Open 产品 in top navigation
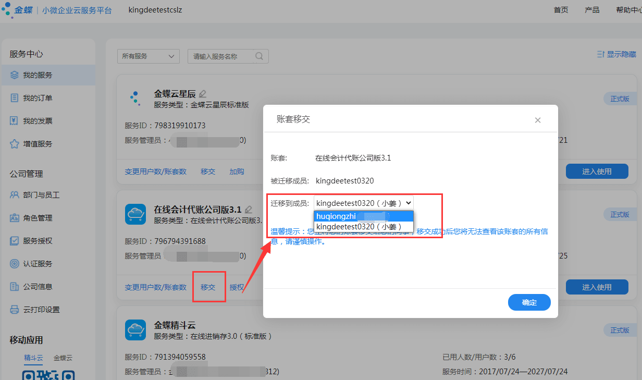The image size is (642, 380). pos(592,10)
